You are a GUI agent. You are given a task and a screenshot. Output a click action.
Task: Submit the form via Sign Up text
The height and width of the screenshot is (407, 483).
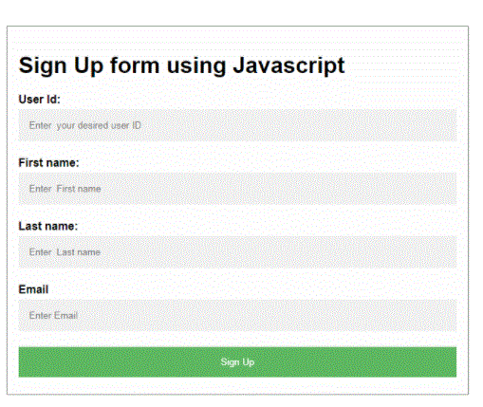(237, 361)
